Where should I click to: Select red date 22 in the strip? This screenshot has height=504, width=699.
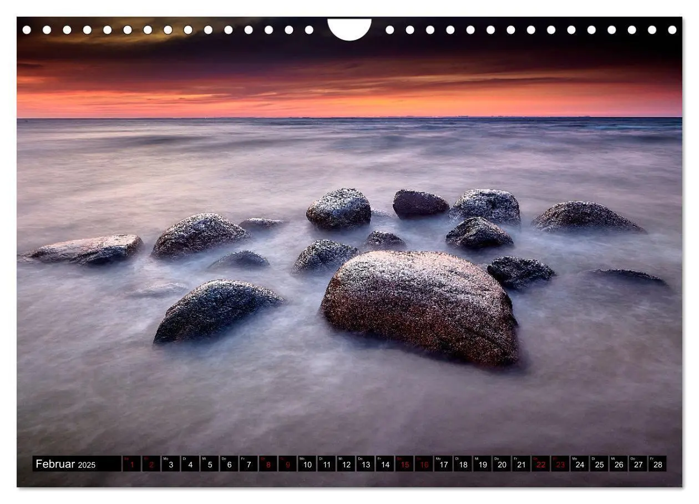pos(541,464)
